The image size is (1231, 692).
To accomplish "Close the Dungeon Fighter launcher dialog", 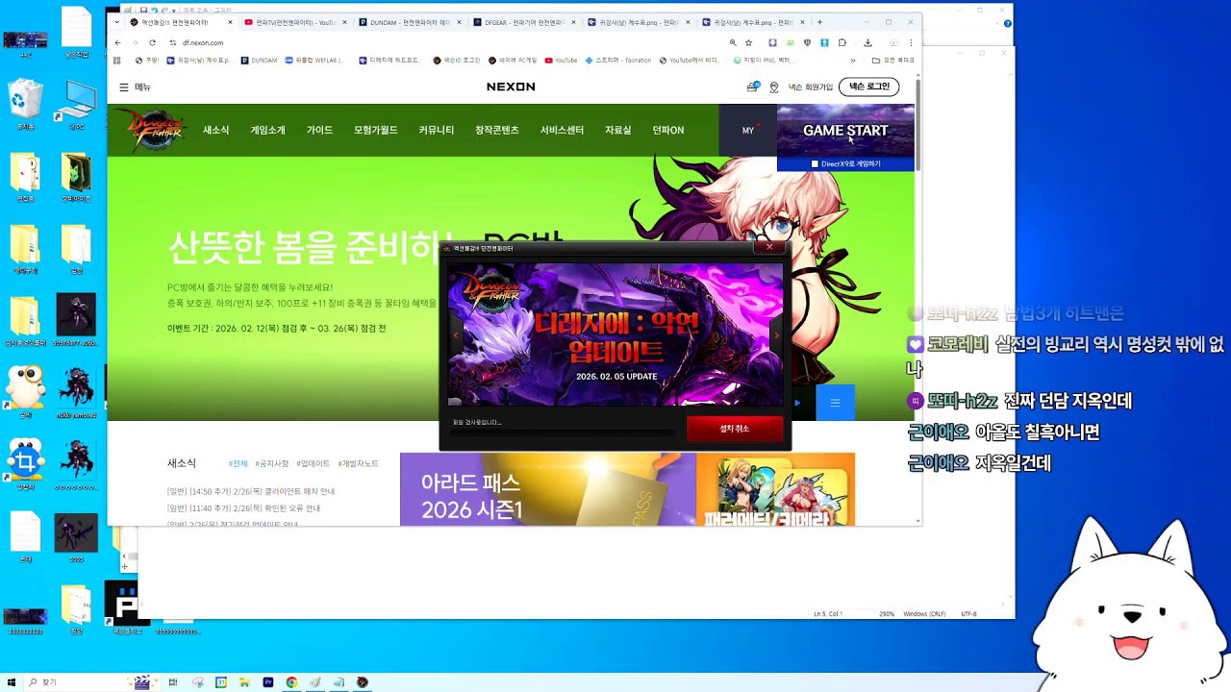I will pyautogui.click(x=769, y=247).
